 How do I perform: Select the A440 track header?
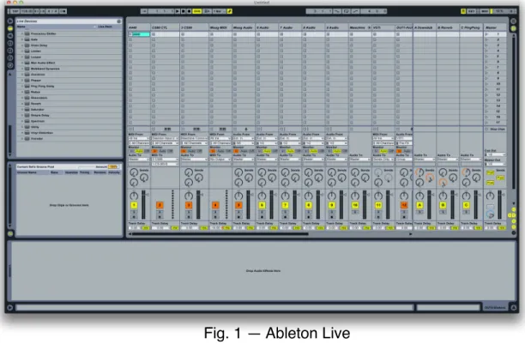139,27
